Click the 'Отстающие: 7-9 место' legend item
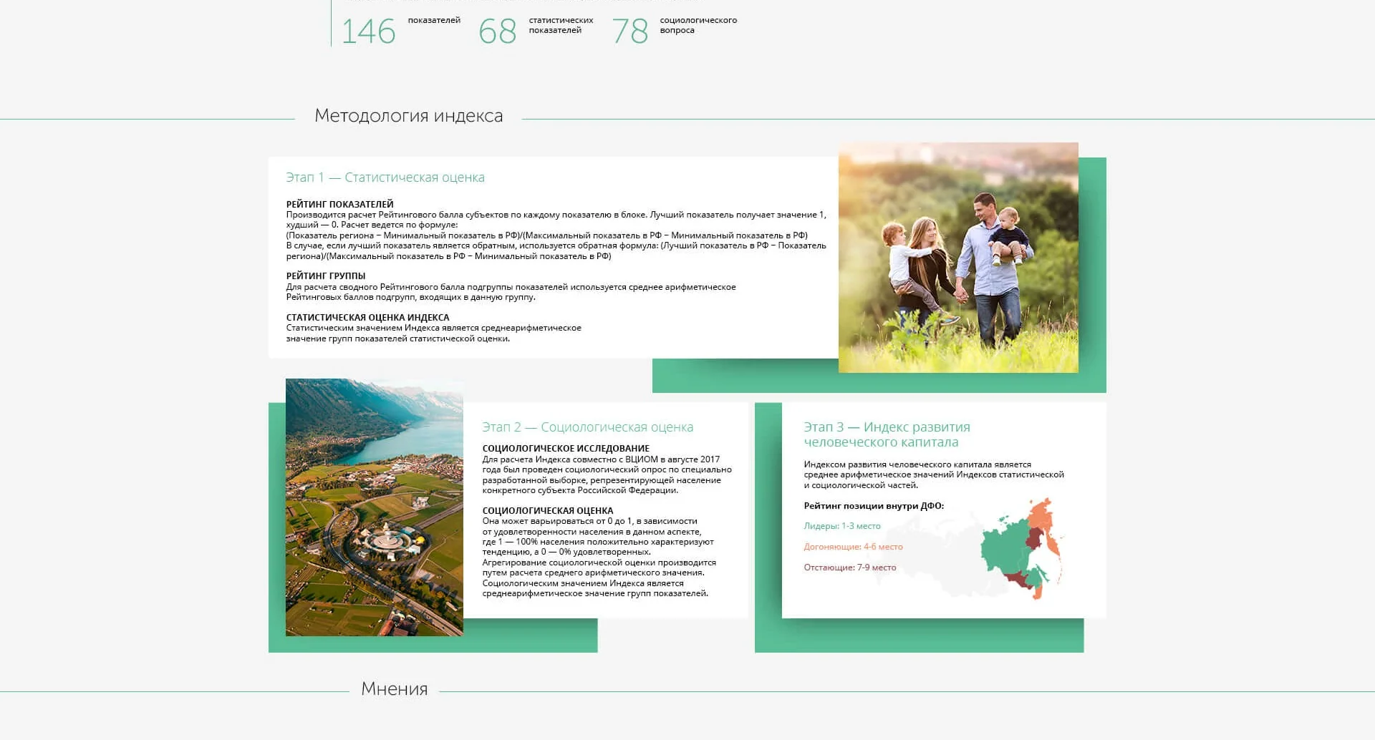This screenshot has width=1375, height=740. click(850, 568)
